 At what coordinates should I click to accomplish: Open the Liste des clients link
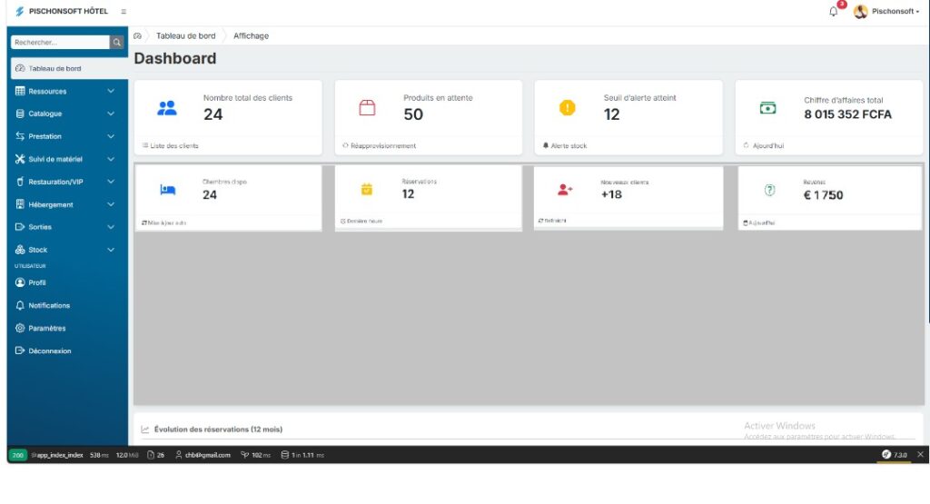(x=174, y=145)
